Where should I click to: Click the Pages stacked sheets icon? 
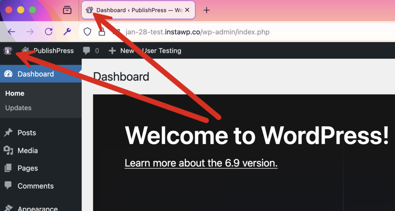[8, 168]
